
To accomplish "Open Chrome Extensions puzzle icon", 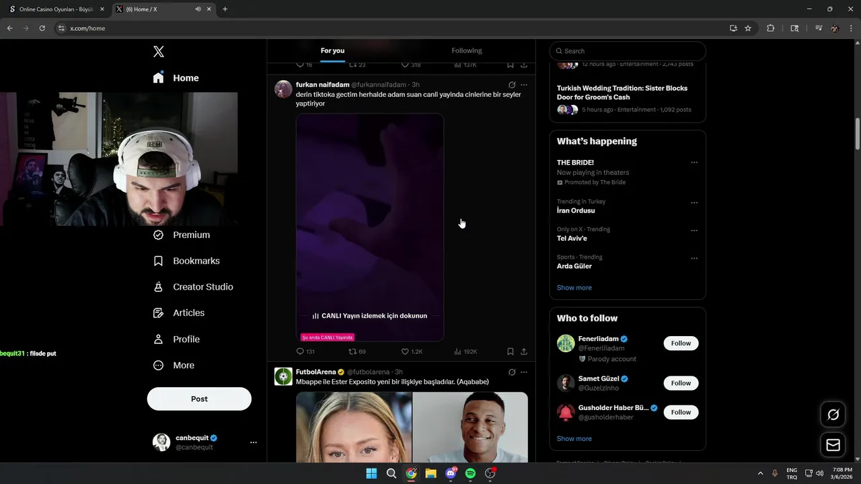I will (771, 28).
